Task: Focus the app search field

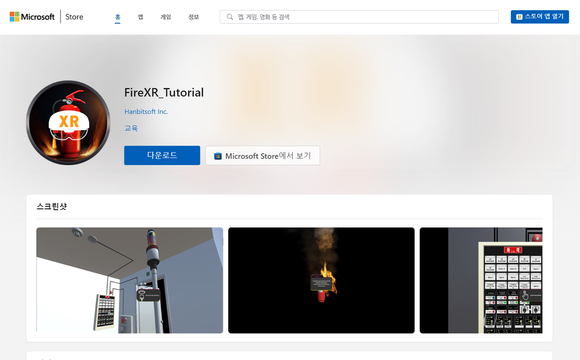Action: [359, 17]
